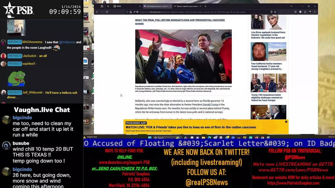
Task: Click Trump courtroom story thumbnail
Action: click(268, 83)
